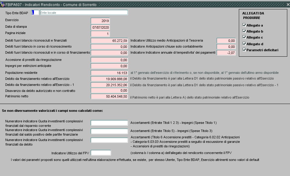This screenshot has width=290, height=176.
Task: Click the Indicatore Utilizzo medio Anticipazioni di Tesoreria field
Action: [226, 40]
